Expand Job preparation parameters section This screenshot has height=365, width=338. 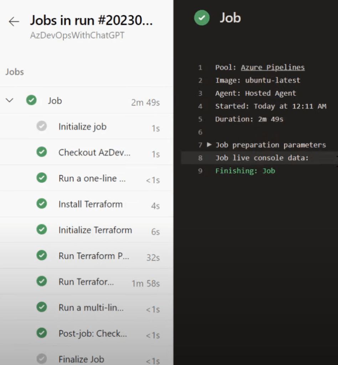click(209, 145)
